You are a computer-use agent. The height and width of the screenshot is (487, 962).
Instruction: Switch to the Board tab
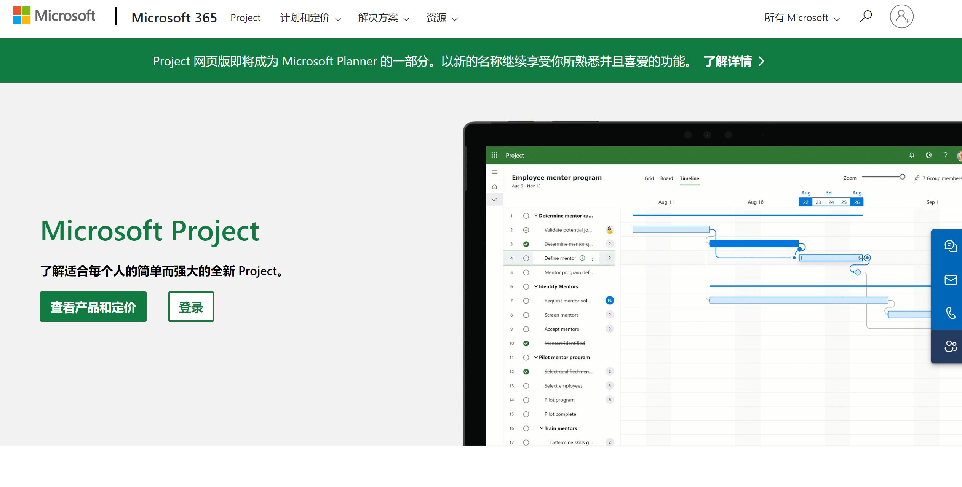(x=666, y=178)
